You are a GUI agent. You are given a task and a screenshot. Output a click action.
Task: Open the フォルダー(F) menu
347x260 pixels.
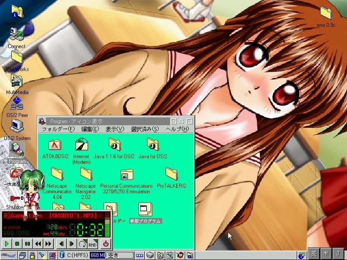(x=58, y=129)
